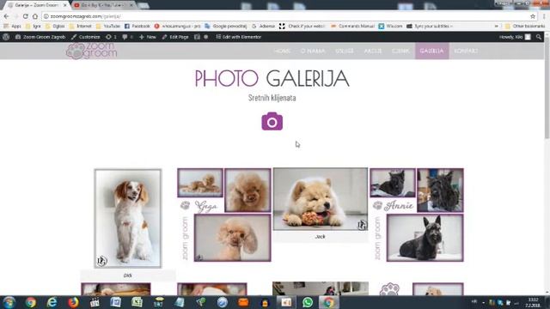This screenshot has width=550, height=309.
Task: Open Excel from the taskbar
Action: [137, 302]
